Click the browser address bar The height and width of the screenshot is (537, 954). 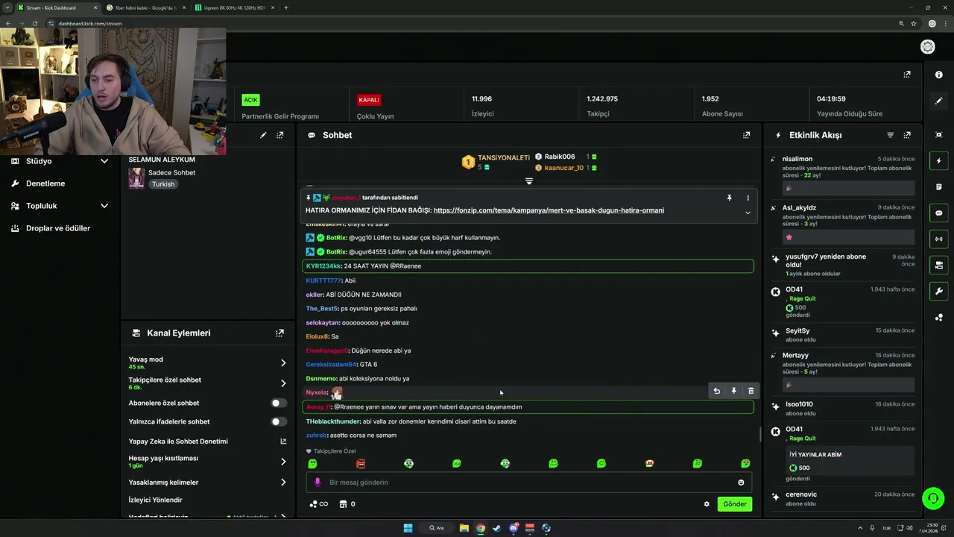coord(470,23)
